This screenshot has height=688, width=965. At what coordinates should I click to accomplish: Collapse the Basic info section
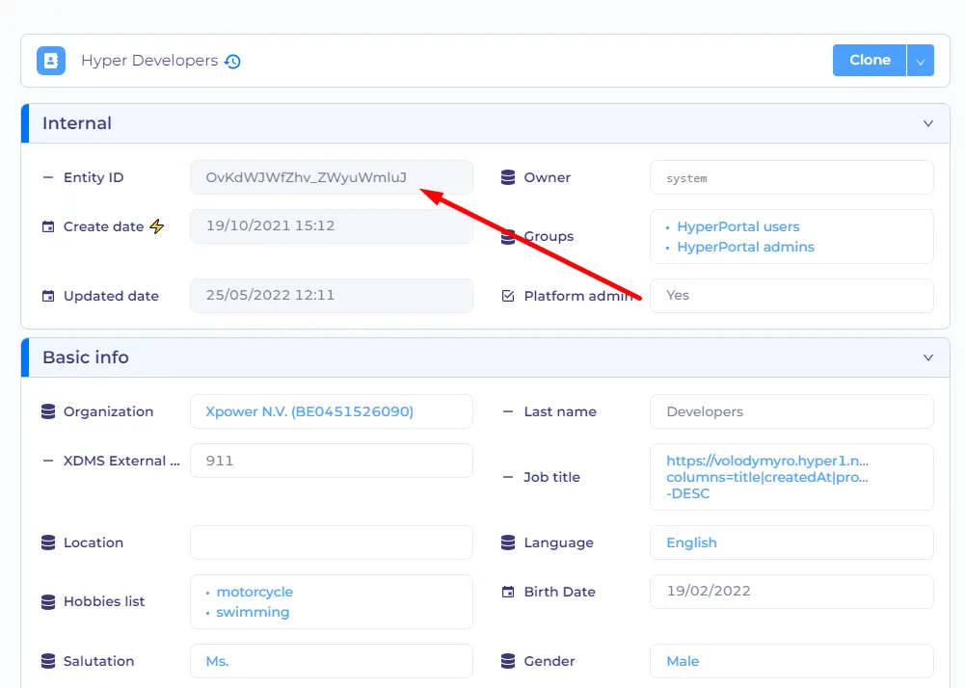[x=928, y=357]
